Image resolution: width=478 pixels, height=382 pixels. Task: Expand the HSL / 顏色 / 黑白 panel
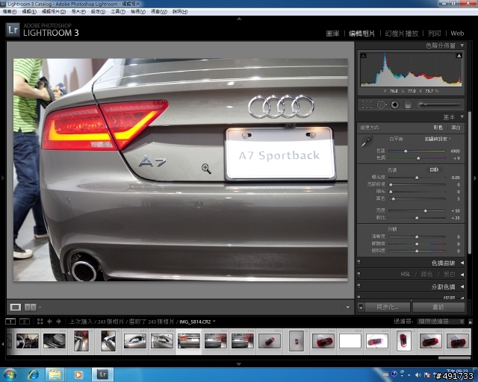(x=462, y=275)
